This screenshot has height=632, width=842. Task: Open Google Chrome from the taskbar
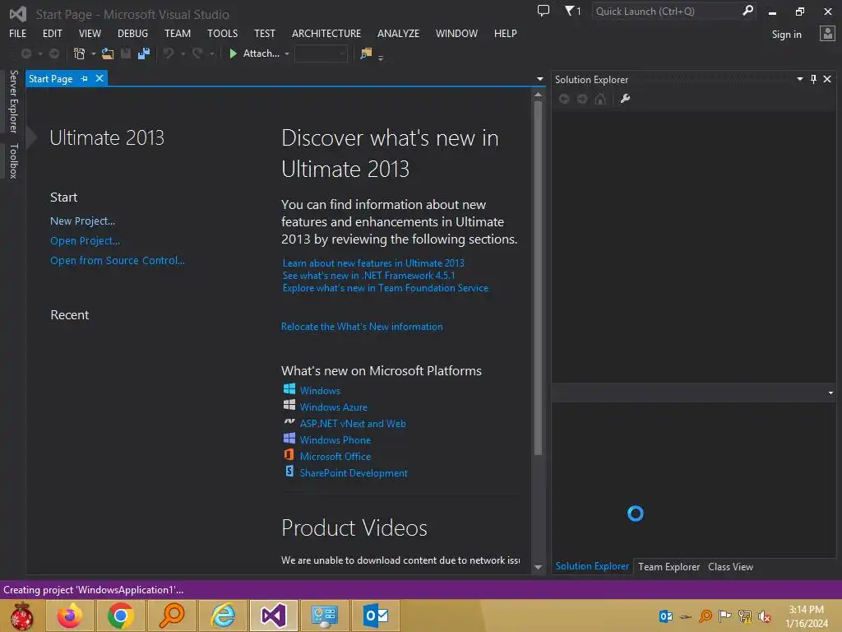coord(120,616)
